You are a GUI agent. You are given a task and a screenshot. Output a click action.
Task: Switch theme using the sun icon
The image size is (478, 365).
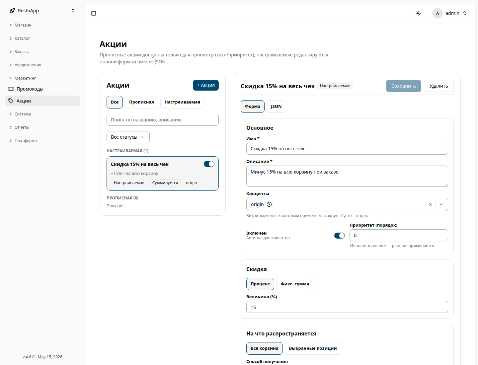point(418,13)
